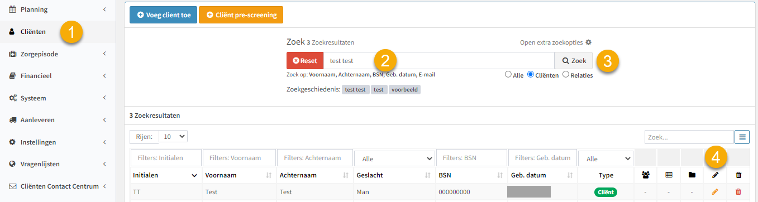Click the Vragenlijsten globe icon
The height and width of the screenshot is (202, 758).
point(12,164)
